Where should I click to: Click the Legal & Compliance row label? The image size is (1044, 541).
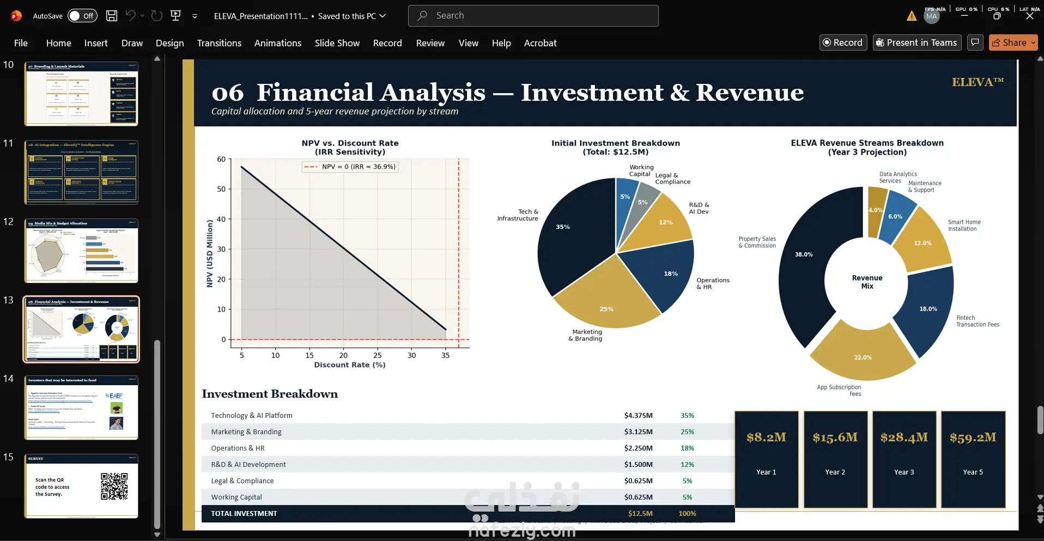(242, 481)
